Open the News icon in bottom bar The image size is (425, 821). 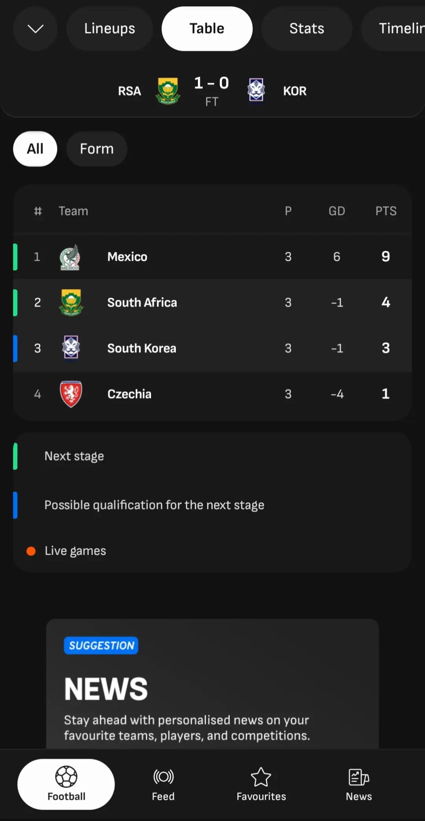click(x=358, y=777)
